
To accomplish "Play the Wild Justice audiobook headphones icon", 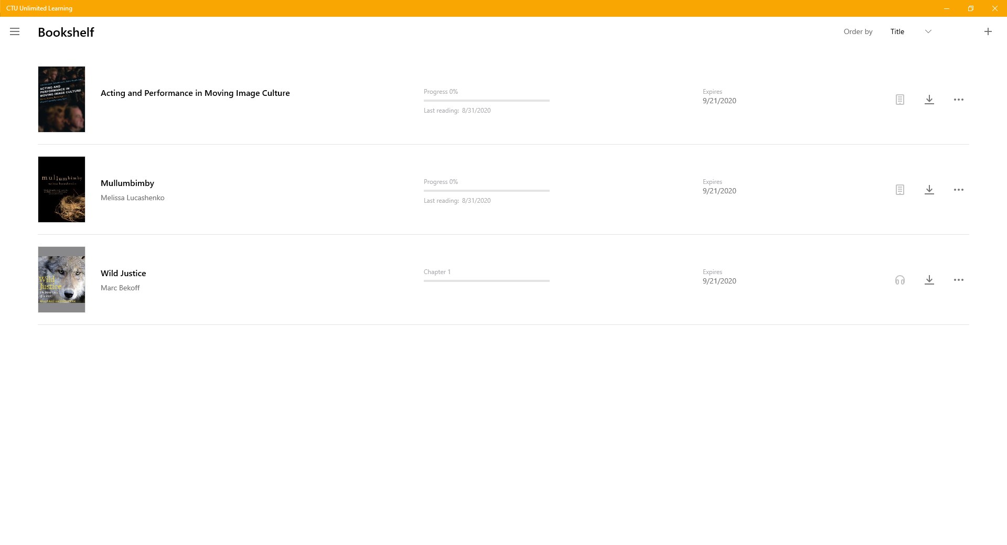I will [x=900, y=280].
